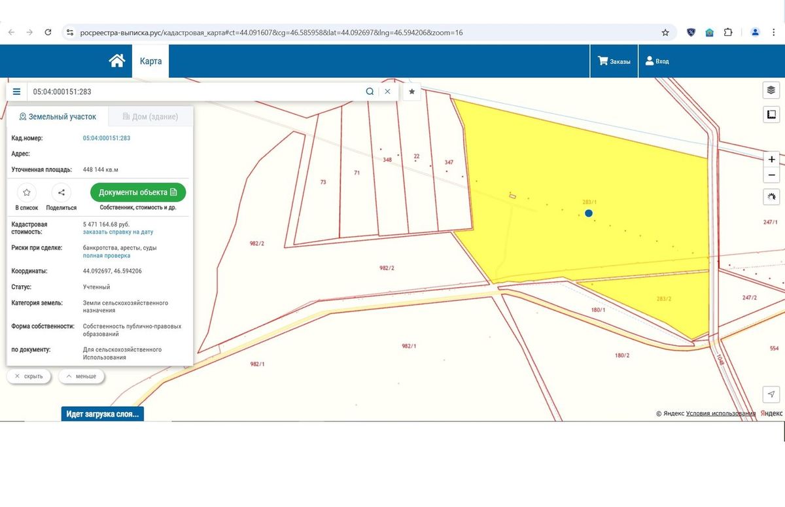Switch to Земельный участок tab

coord(58,116)
